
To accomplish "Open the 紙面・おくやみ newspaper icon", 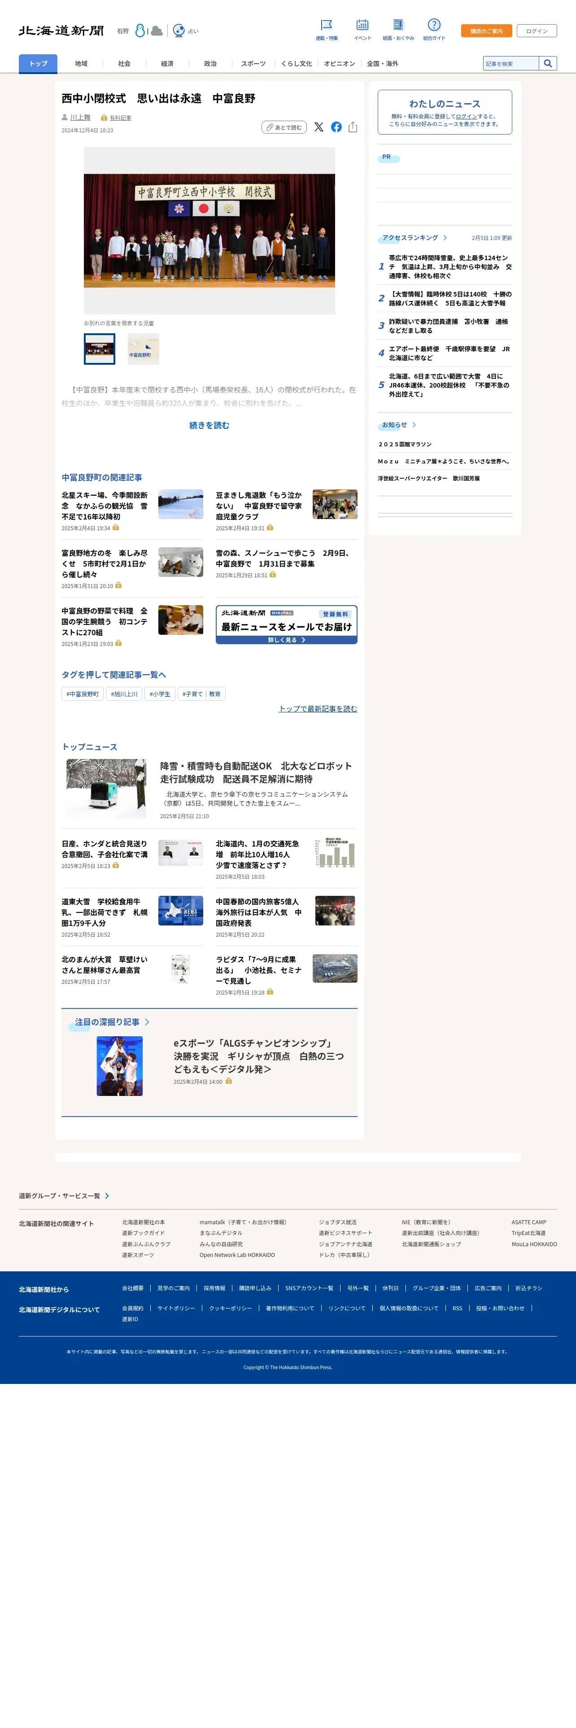I will coord(398,26).
